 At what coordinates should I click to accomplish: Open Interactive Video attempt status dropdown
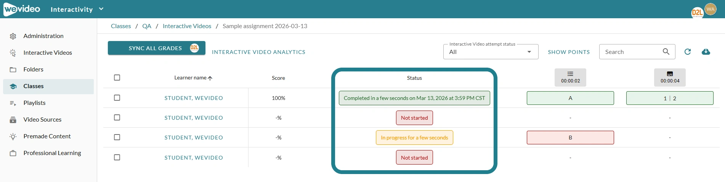tap(491, 52)
